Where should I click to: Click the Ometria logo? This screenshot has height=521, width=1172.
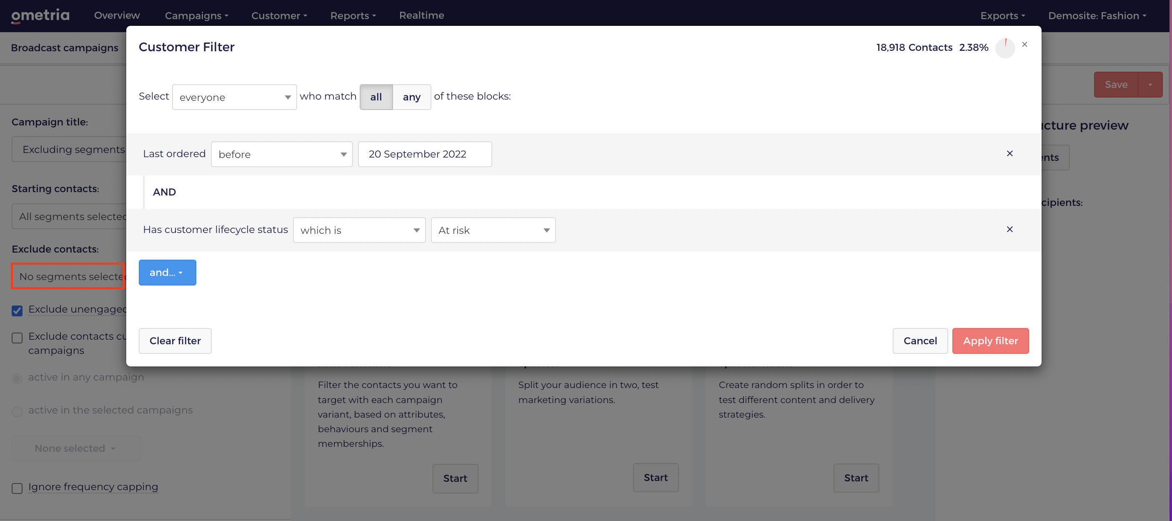[x=40, y=15]
